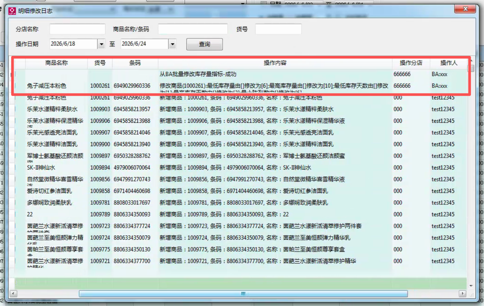Click operation text for 新增商品：1009858

(x=244, y=191)
